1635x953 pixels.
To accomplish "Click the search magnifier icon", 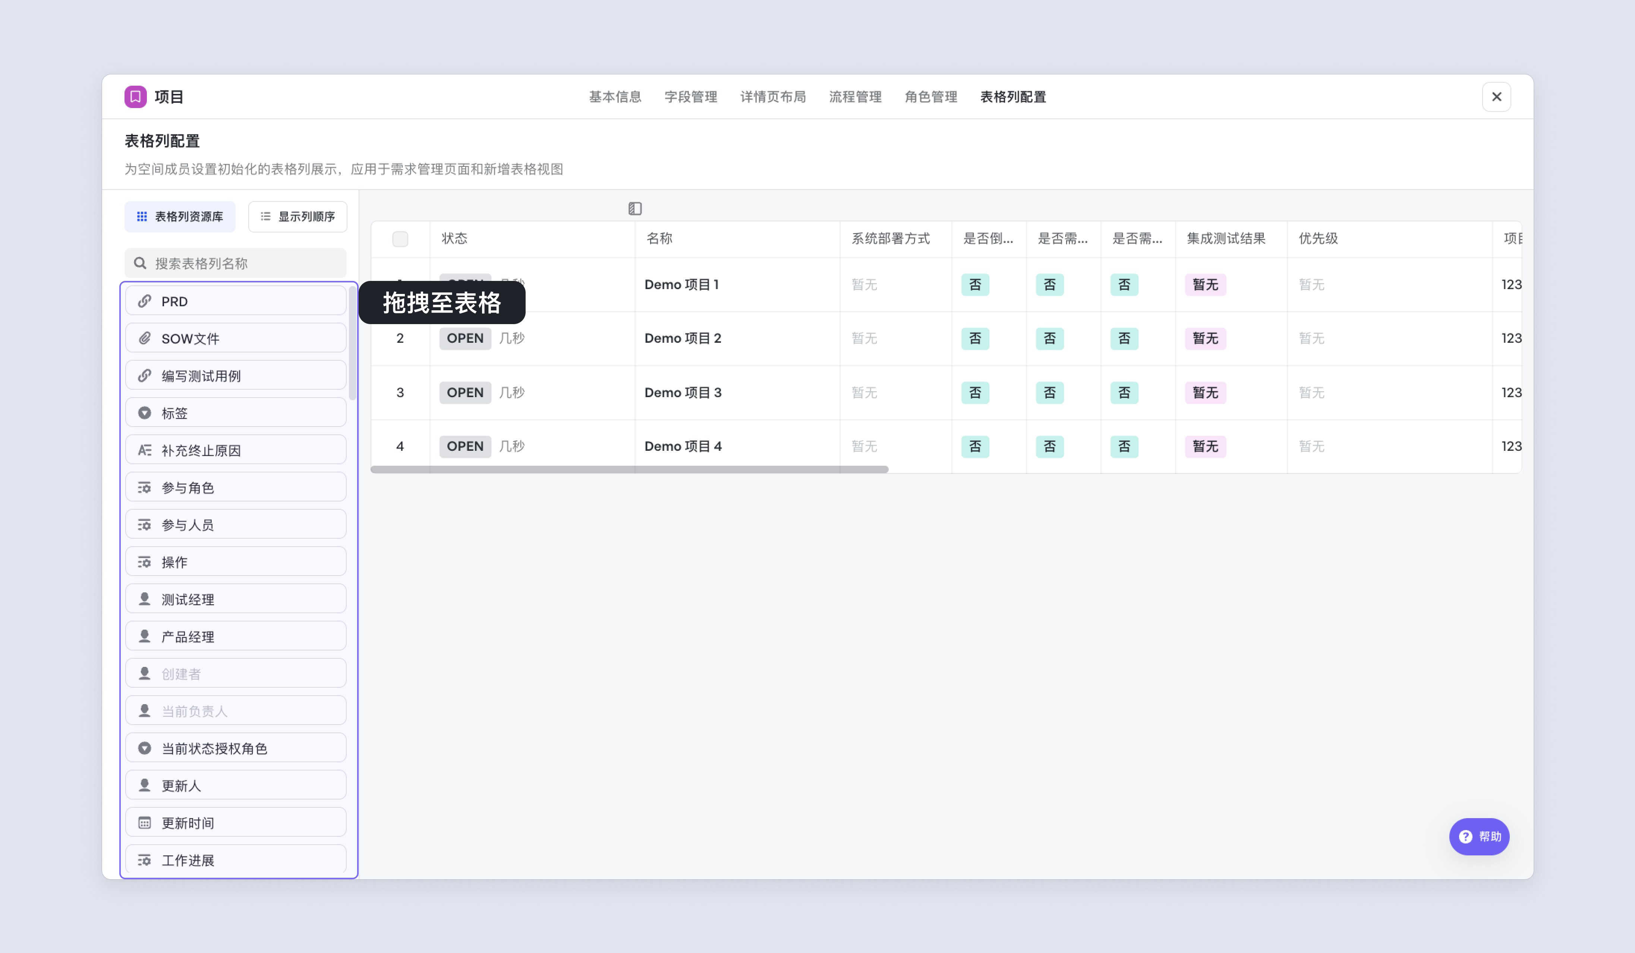I will [139, 263].
